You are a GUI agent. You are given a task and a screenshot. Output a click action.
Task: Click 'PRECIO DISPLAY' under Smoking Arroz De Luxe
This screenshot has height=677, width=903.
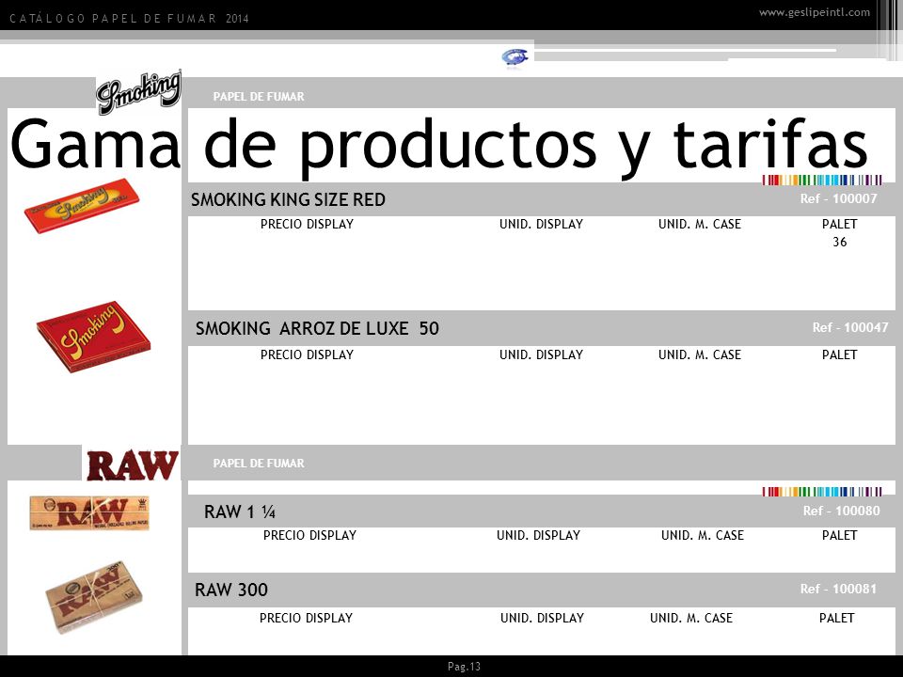pyautogui.click(x=307, y=355)
